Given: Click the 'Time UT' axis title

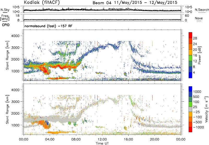Looking at the screenshot, I should click(102, 143).
